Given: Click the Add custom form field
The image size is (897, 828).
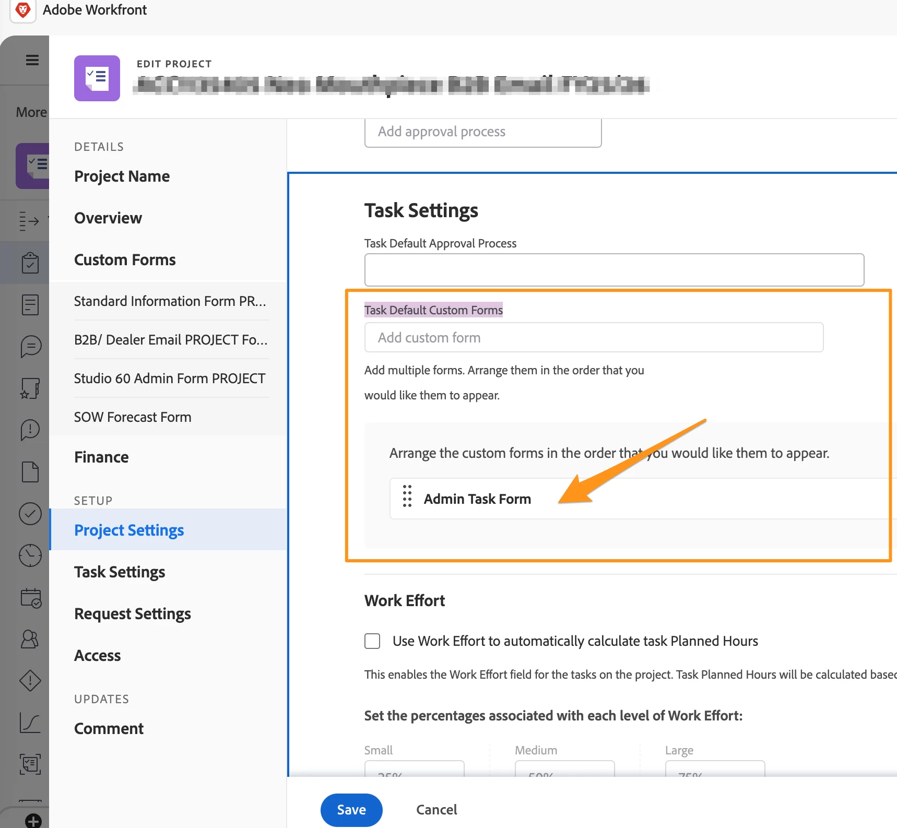Looking at the screenshot, I should pyautogui.click(x=594, y=337).
